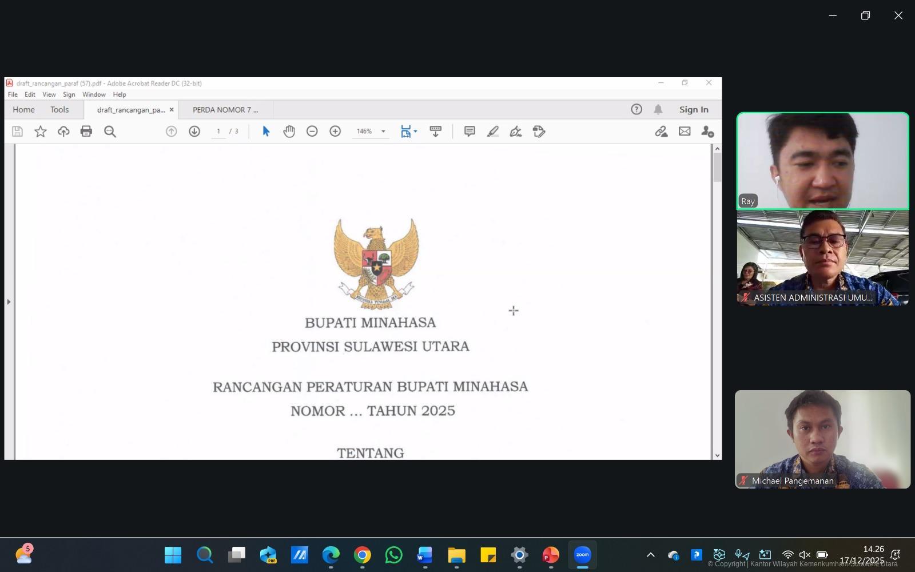915x572 pixels.
Task: Send file by email envelope icon
Action: point(685,132)
